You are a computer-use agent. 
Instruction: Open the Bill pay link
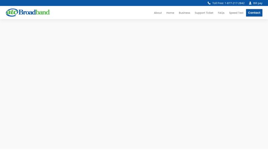258,3
